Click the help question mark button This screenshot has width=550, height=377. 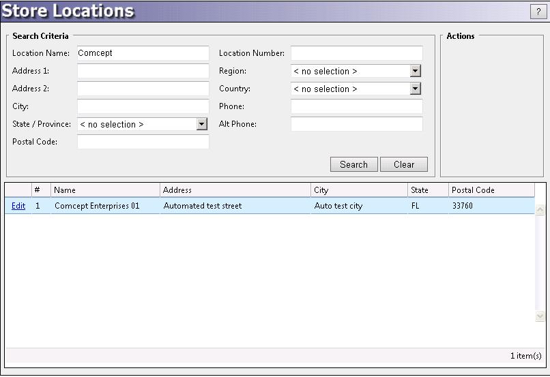[535, 12]
